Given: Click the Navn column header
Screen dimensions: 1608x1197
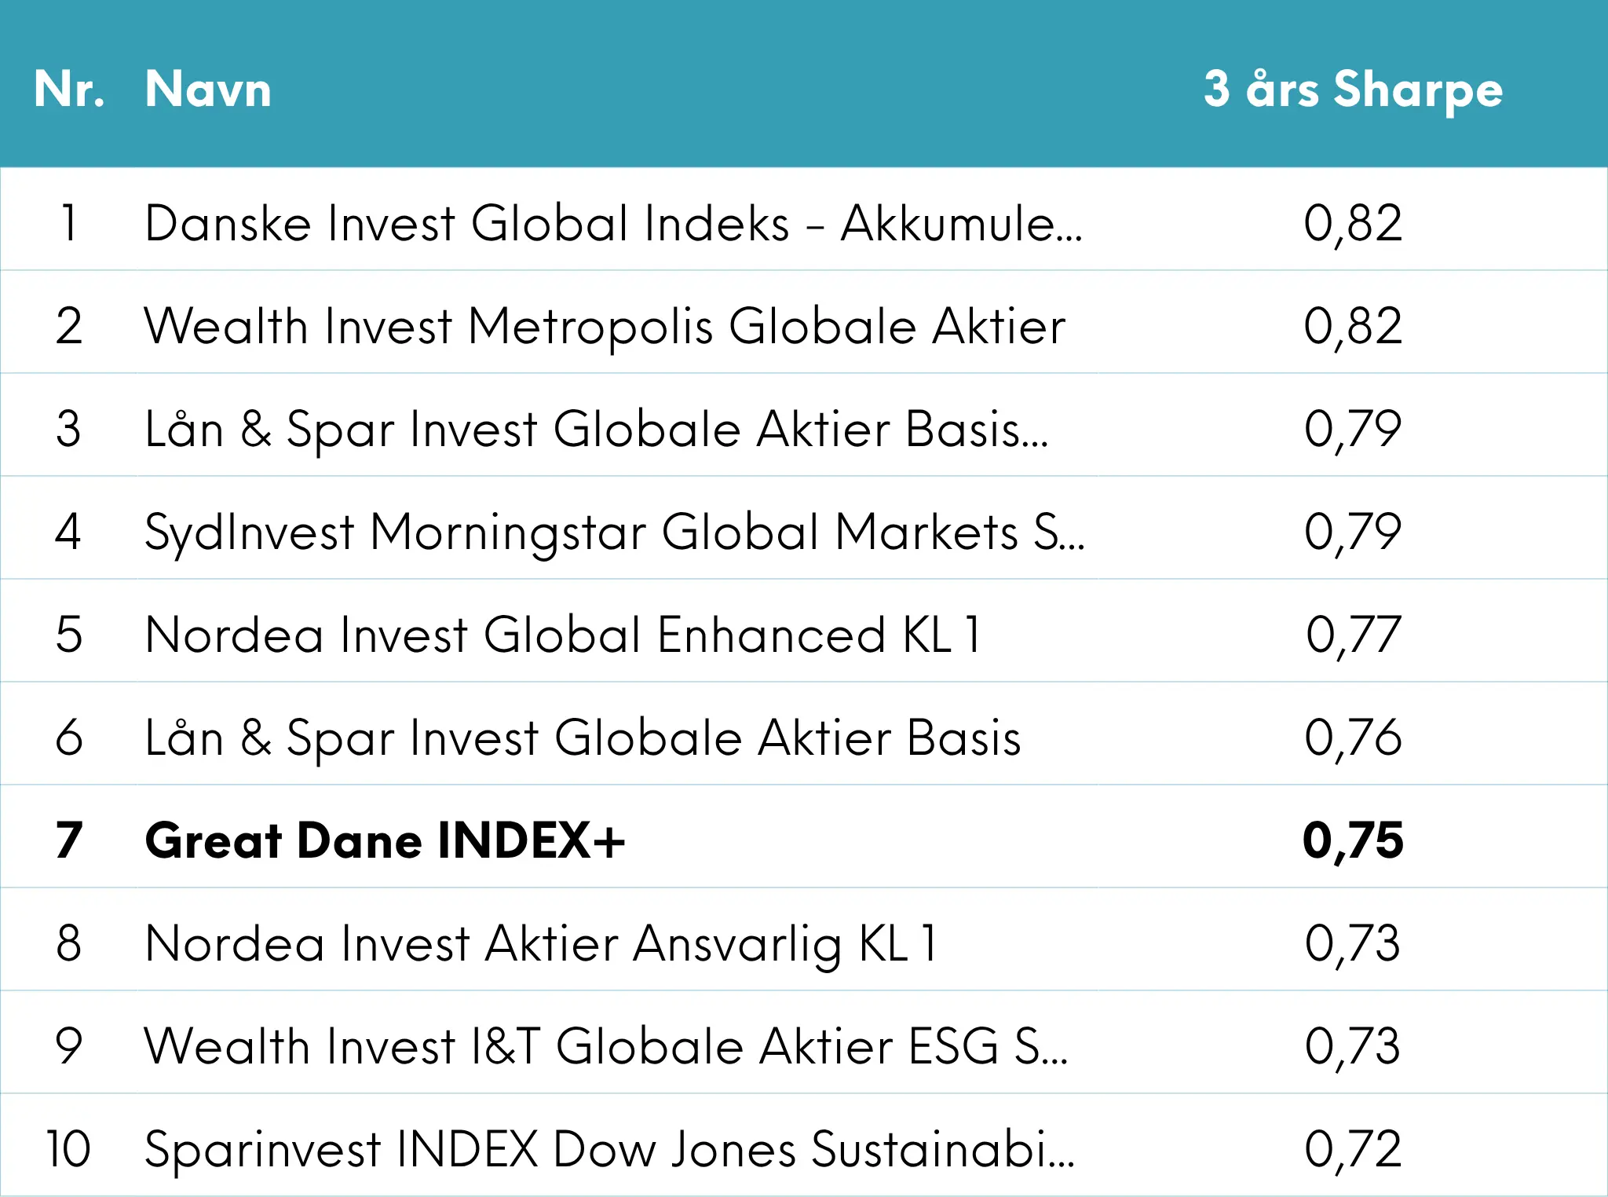Looking at the screenshot, I should (x=208, y=89).
